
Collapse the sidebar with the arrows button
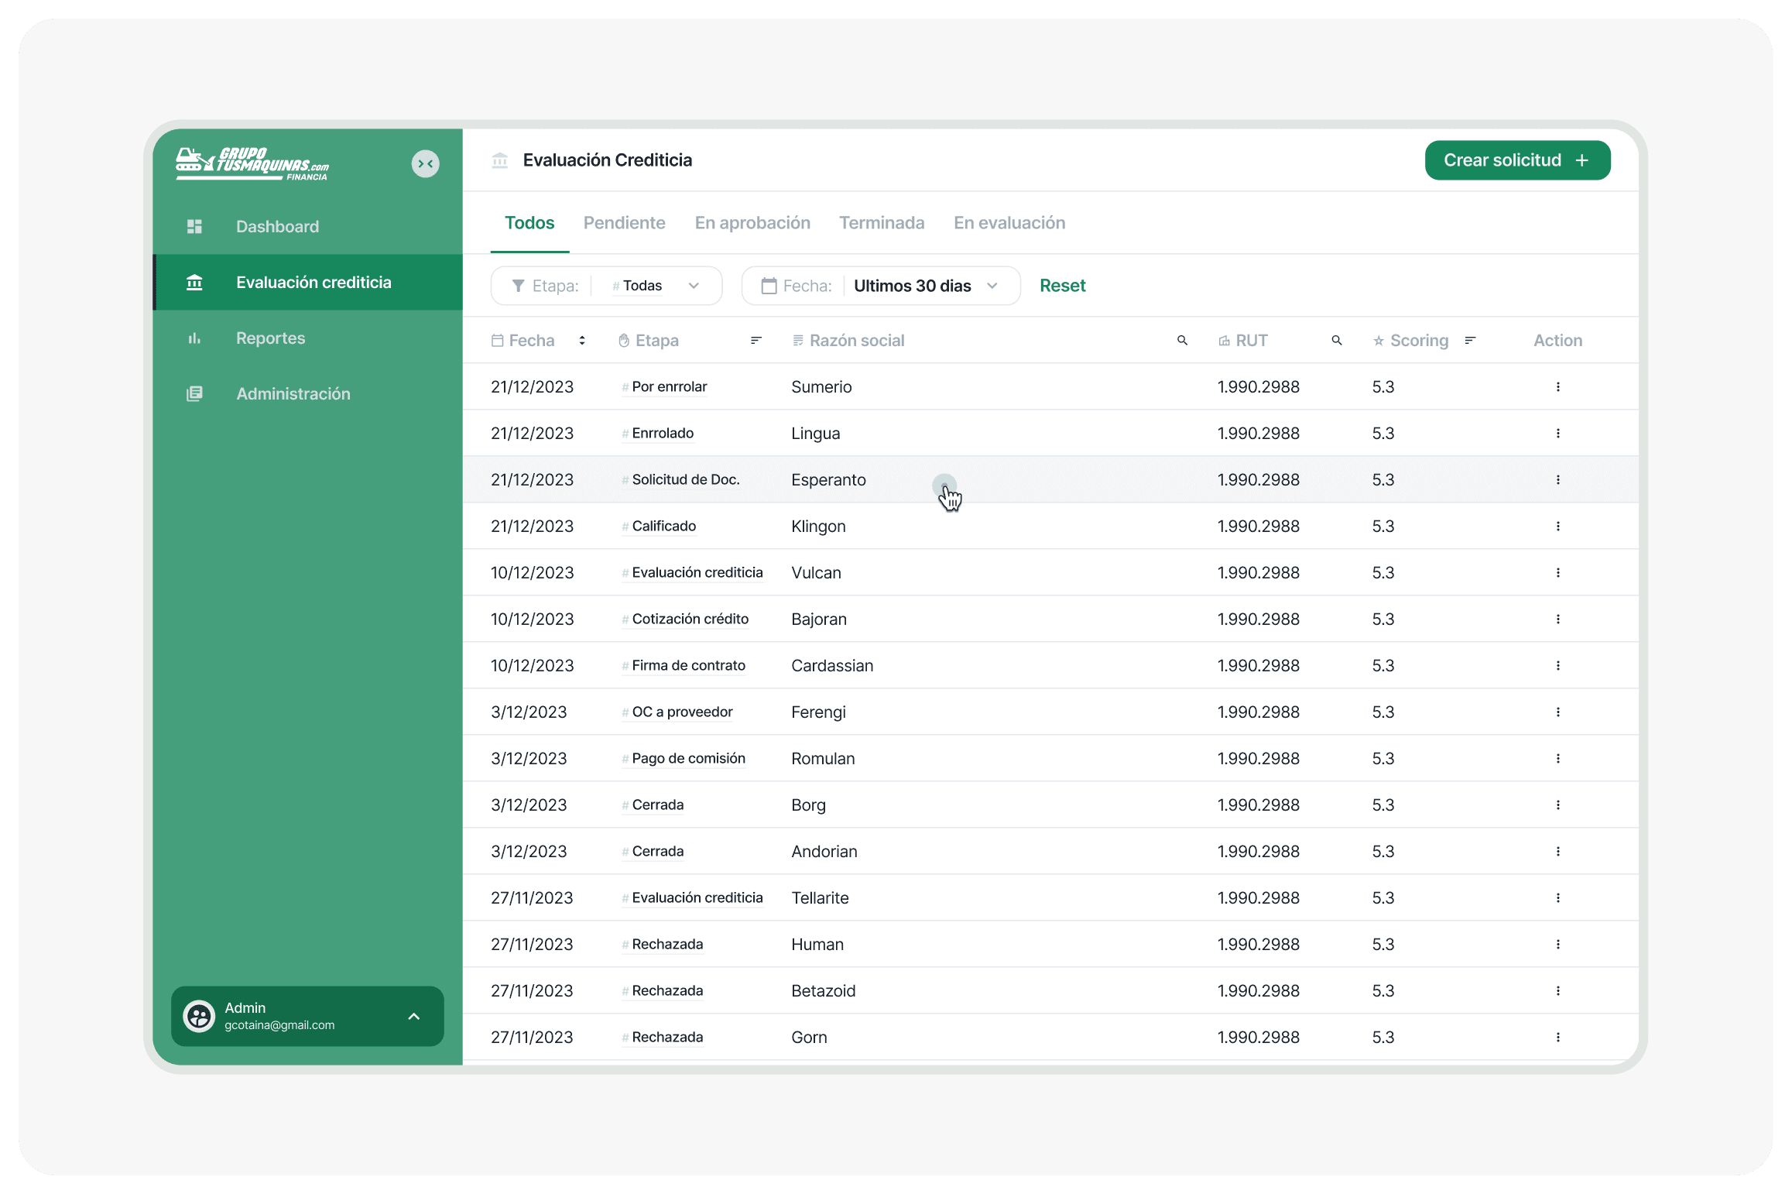coord(425,163)
